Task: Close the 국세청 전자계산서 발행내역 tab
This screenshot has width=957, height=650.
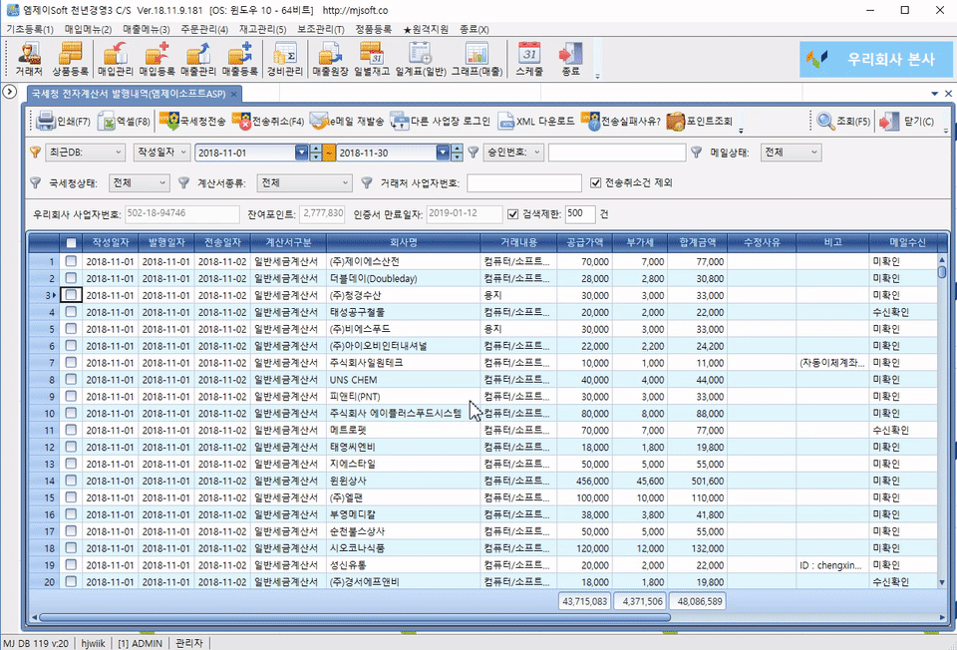Action: coord(233,94)
